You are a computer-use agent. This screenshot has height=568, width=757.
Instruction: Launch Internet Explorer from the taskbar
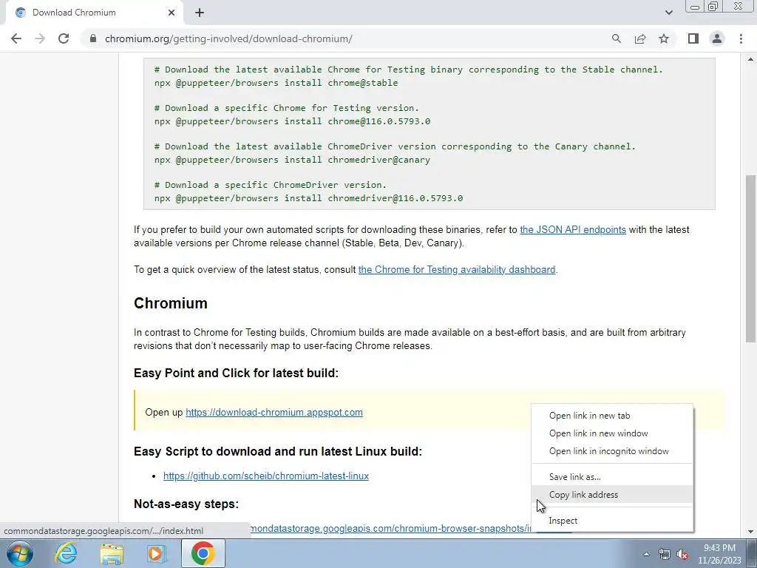(66, 553)
